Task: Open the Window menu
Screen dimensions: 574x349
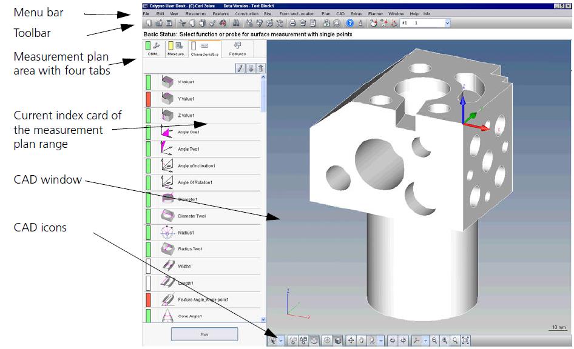Action: (396, 13)
